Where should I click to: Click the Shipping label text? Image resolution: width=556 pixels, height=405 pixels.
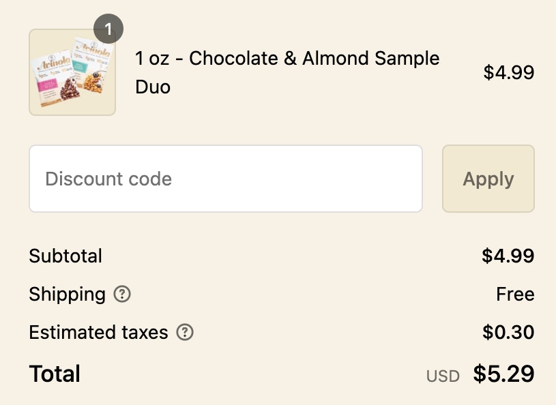68,294
